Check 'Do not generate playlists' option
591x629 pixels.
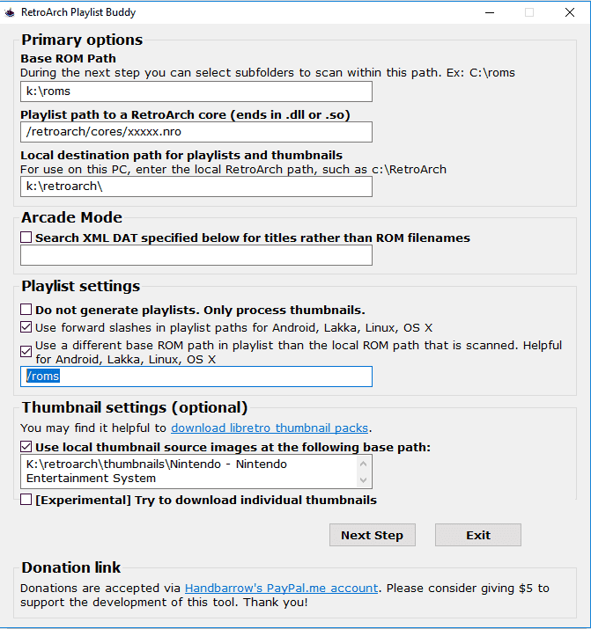[26, 310]
